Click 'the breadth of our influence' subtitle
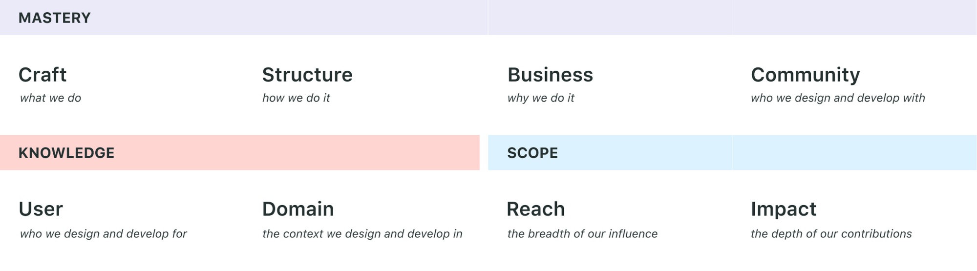 pos(582,234)
